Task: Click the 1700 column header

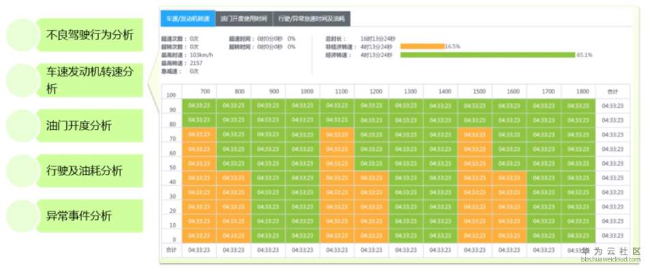Action: 544,91
